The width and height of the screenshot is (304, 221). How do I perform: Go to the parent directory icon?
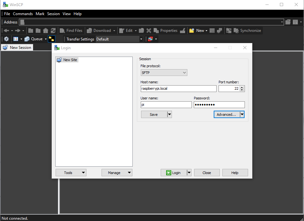click(31, 31)
